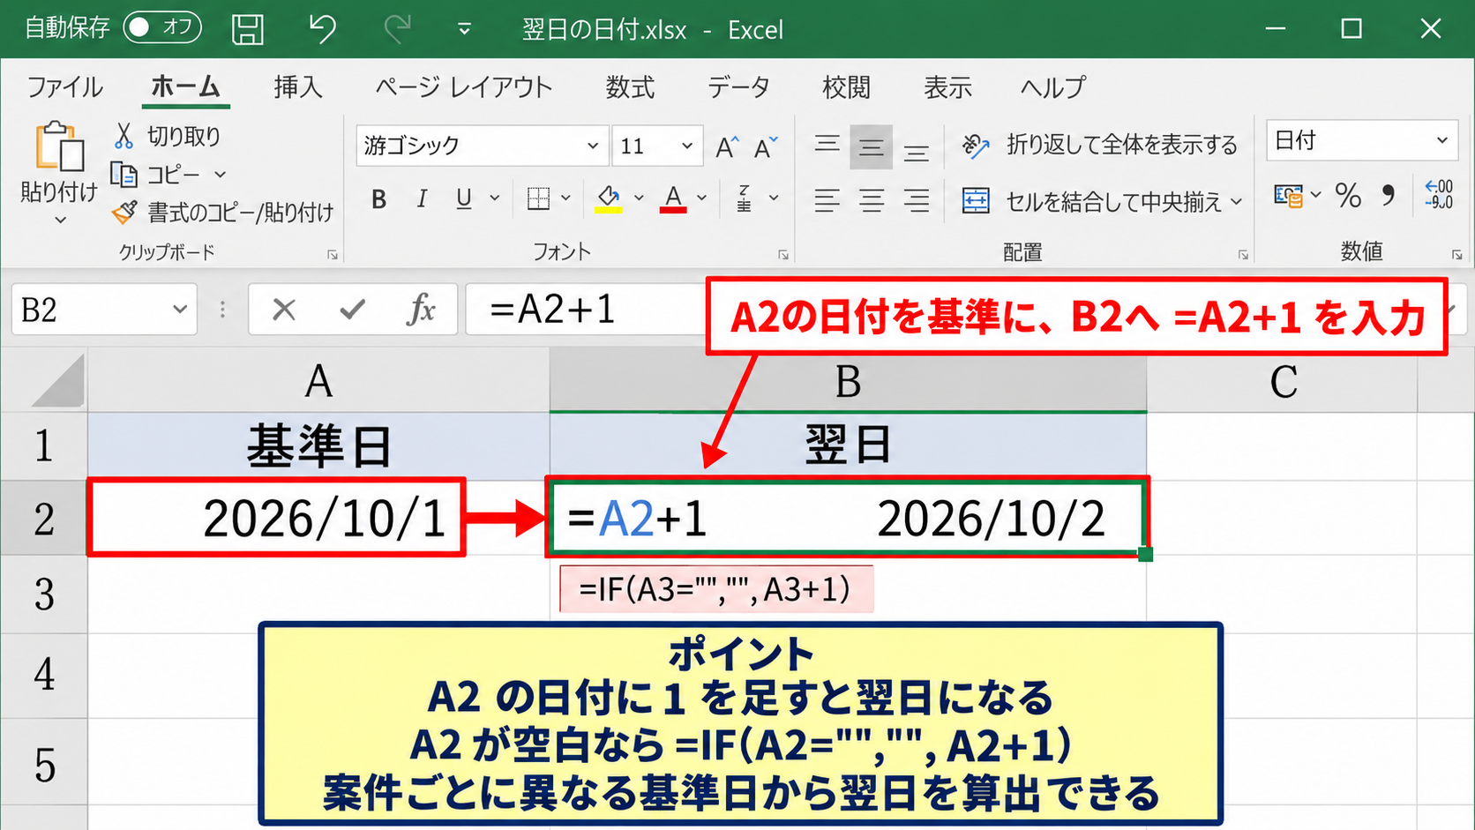Open the font name dropdown
The width and height of the screenshot is (1475, 830).
coord(593,146)
